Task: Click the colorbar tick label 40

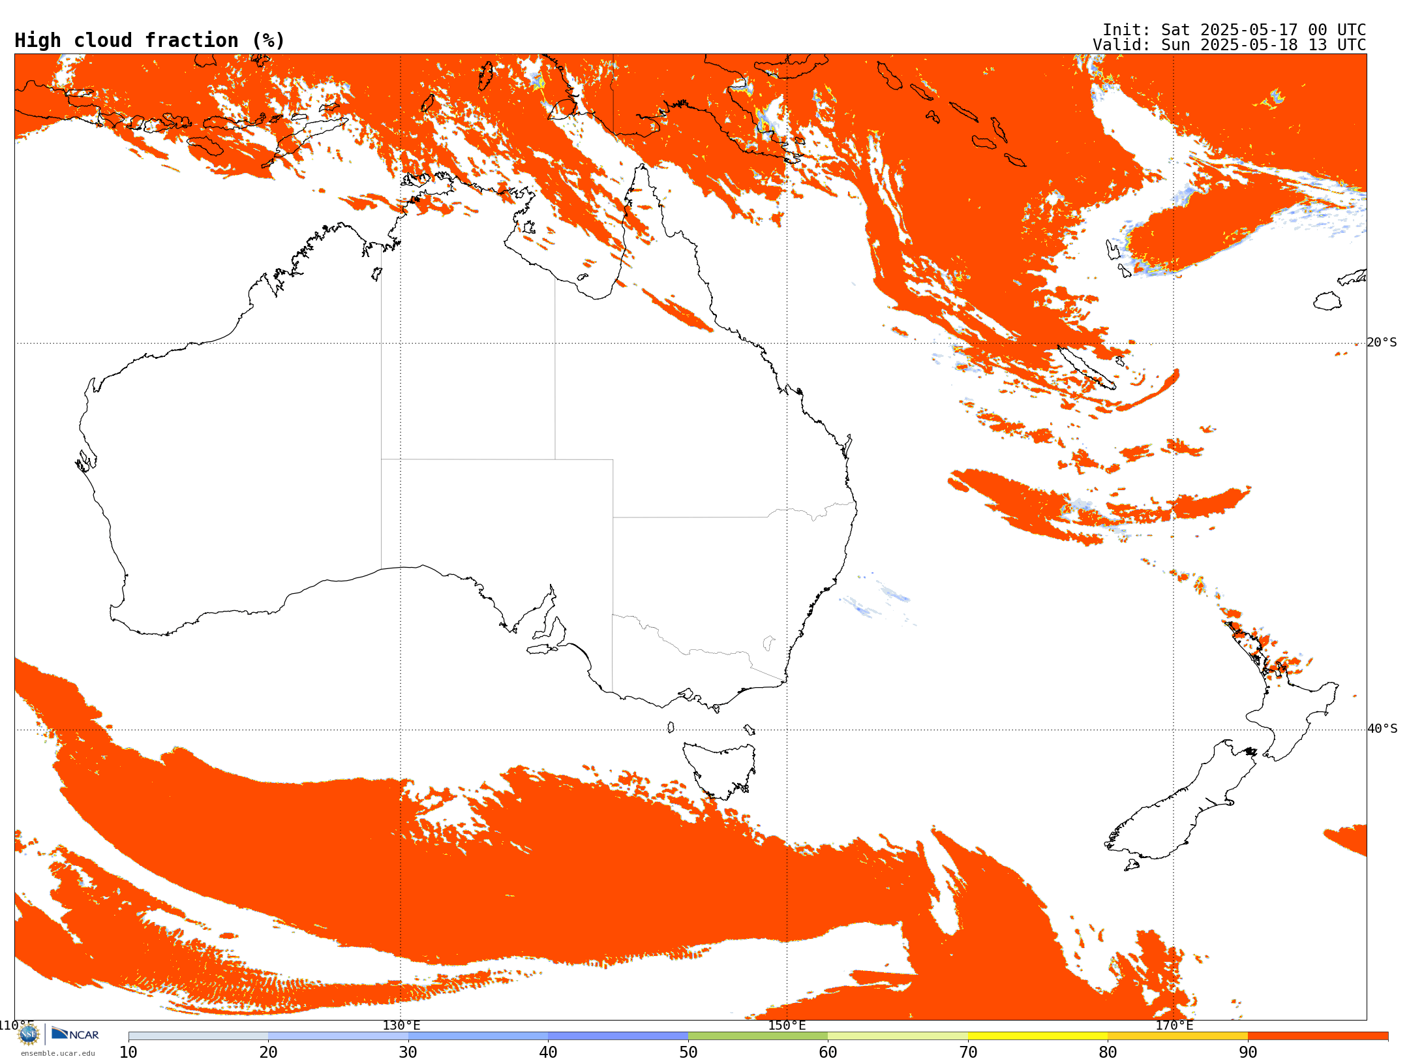Action: pyautogui.click(x=548, y=1053)
